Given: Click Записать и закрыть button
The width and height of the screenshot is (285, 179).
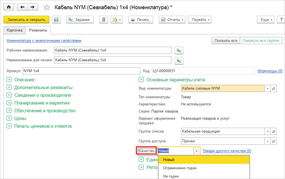Looking at the screenshot, I should 26,19.
